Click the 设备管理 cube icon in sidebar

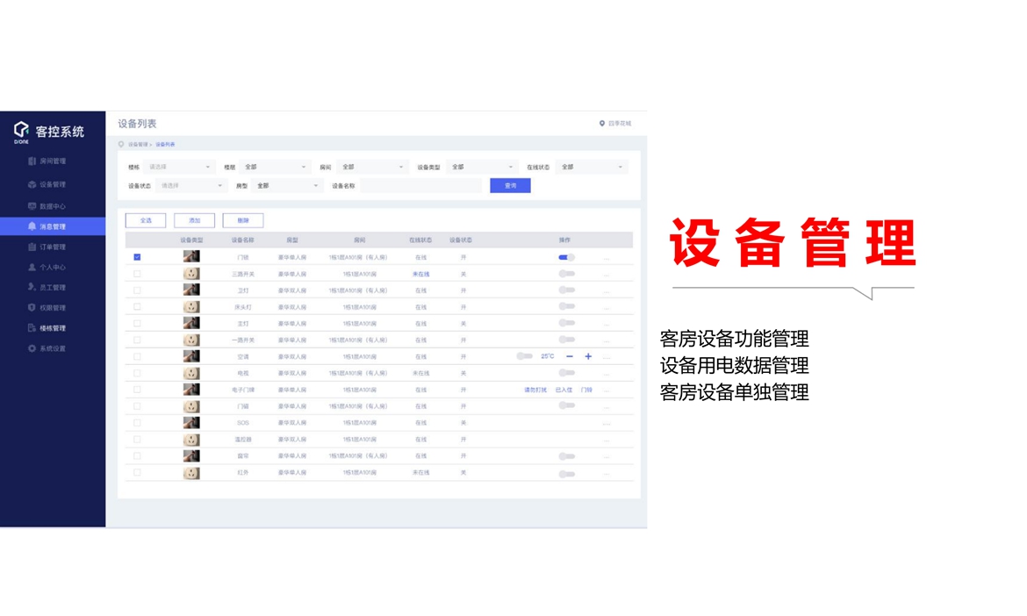(32, 185)
